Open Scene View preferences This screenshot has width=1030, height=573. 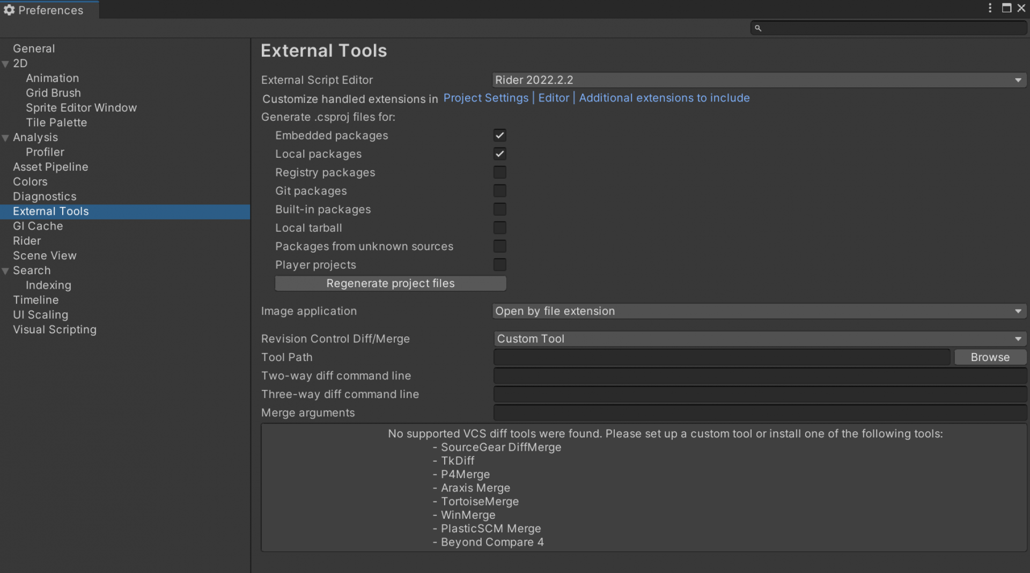[x=45, y=255]
